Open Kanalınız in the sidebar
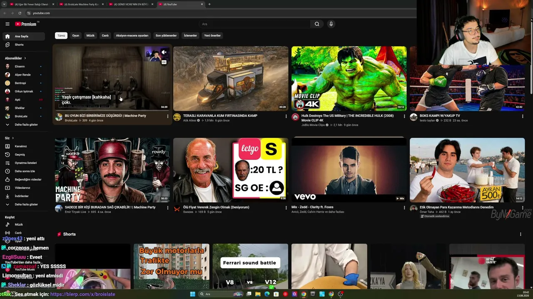 click(24, 146)
